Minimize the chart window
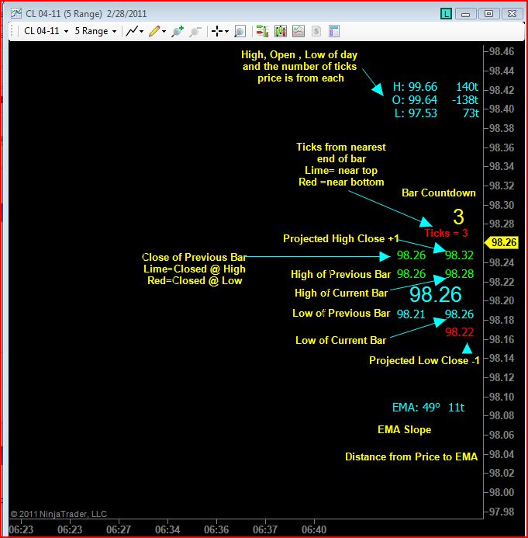This screenshot has width=528, height=538. coord(465,14)
